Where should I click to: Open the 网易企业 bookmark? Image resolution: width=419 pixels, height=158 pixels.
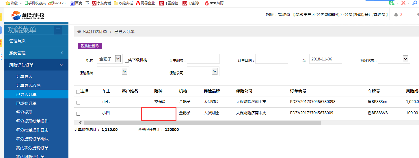146,3
